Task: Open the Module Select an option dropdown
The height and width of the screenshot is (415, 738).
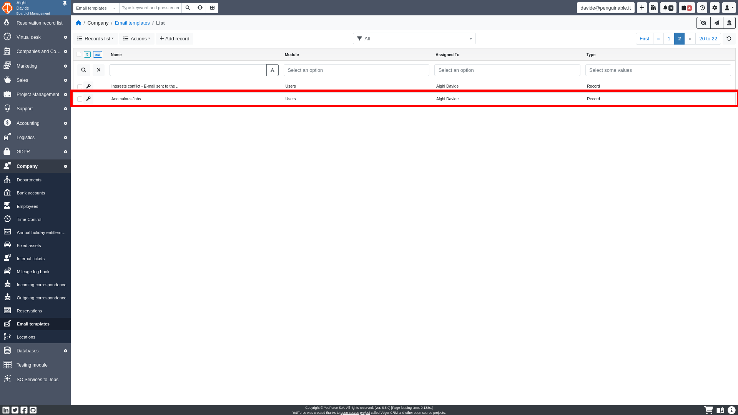Action: tap(356, 70)
